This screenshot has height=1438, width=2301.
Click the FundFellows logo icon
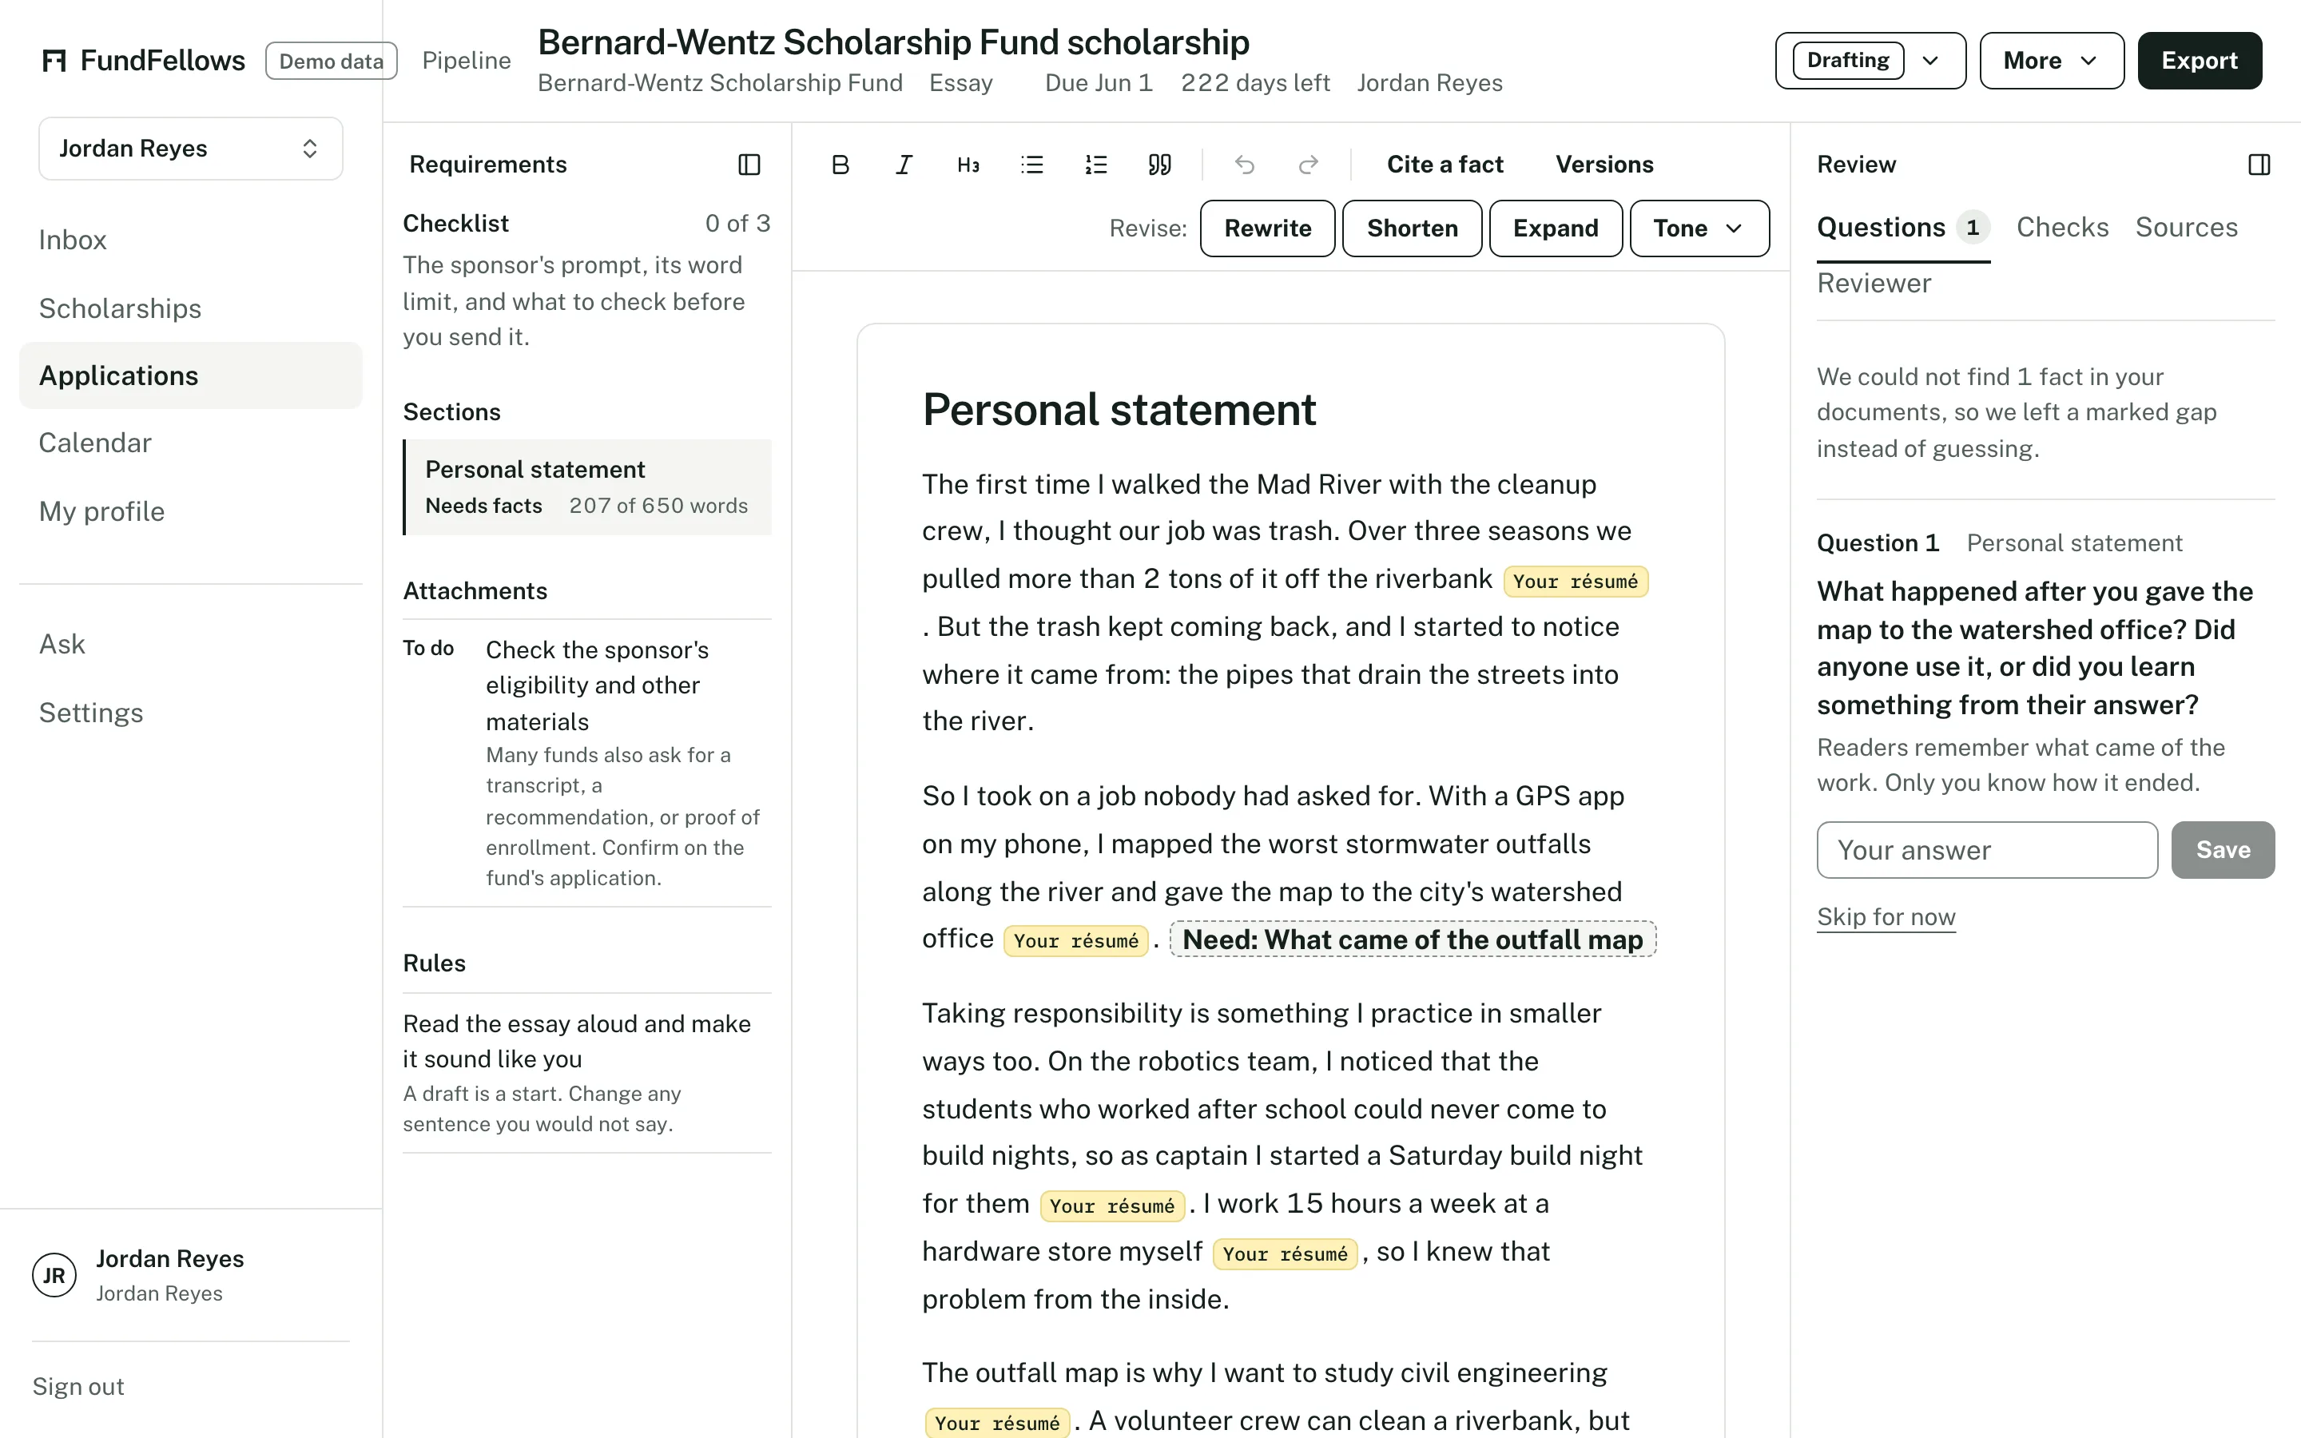(54, 61)
